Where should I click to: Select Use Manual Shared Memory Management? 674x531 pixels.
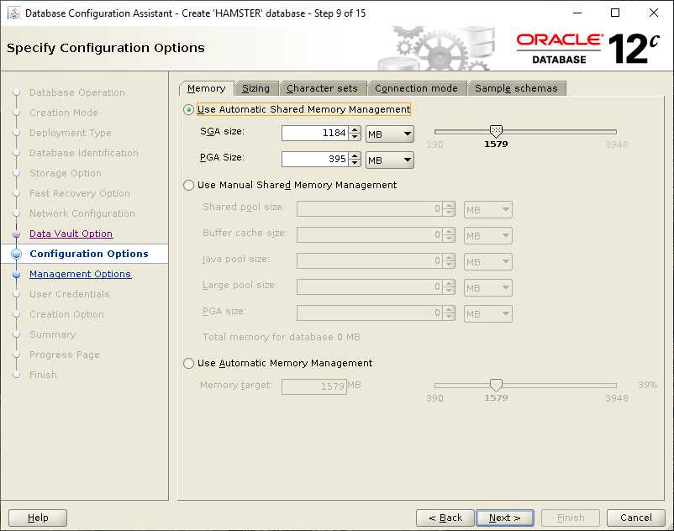[188, 185]
